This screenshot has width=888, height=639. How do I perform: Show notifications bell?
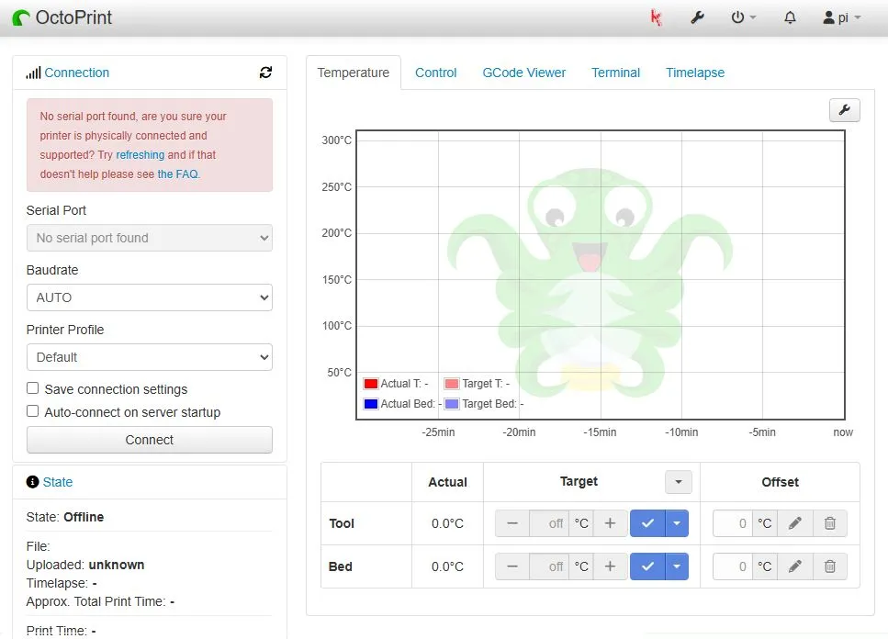[790, 17]
